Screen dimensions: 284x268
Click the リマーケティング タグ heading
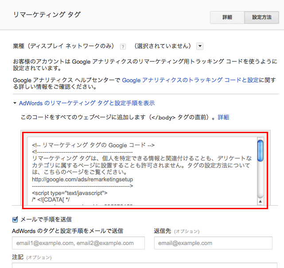[47, 15]
